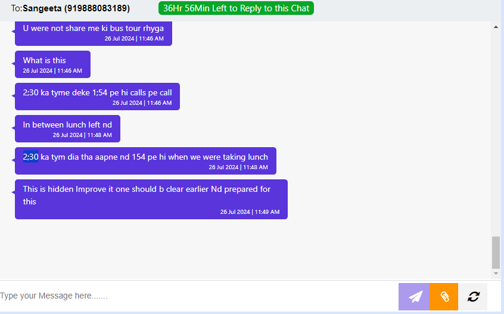Click the "This is hidden Improve it" message
Image resolution: width=504 pixels, height=314 pixels.
[x=151, y=199]
